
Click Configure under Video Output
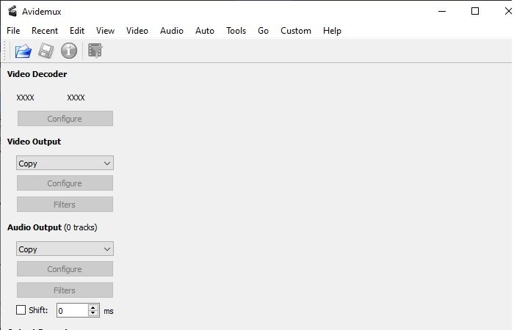pyautogui.click(x=65, y=183)
